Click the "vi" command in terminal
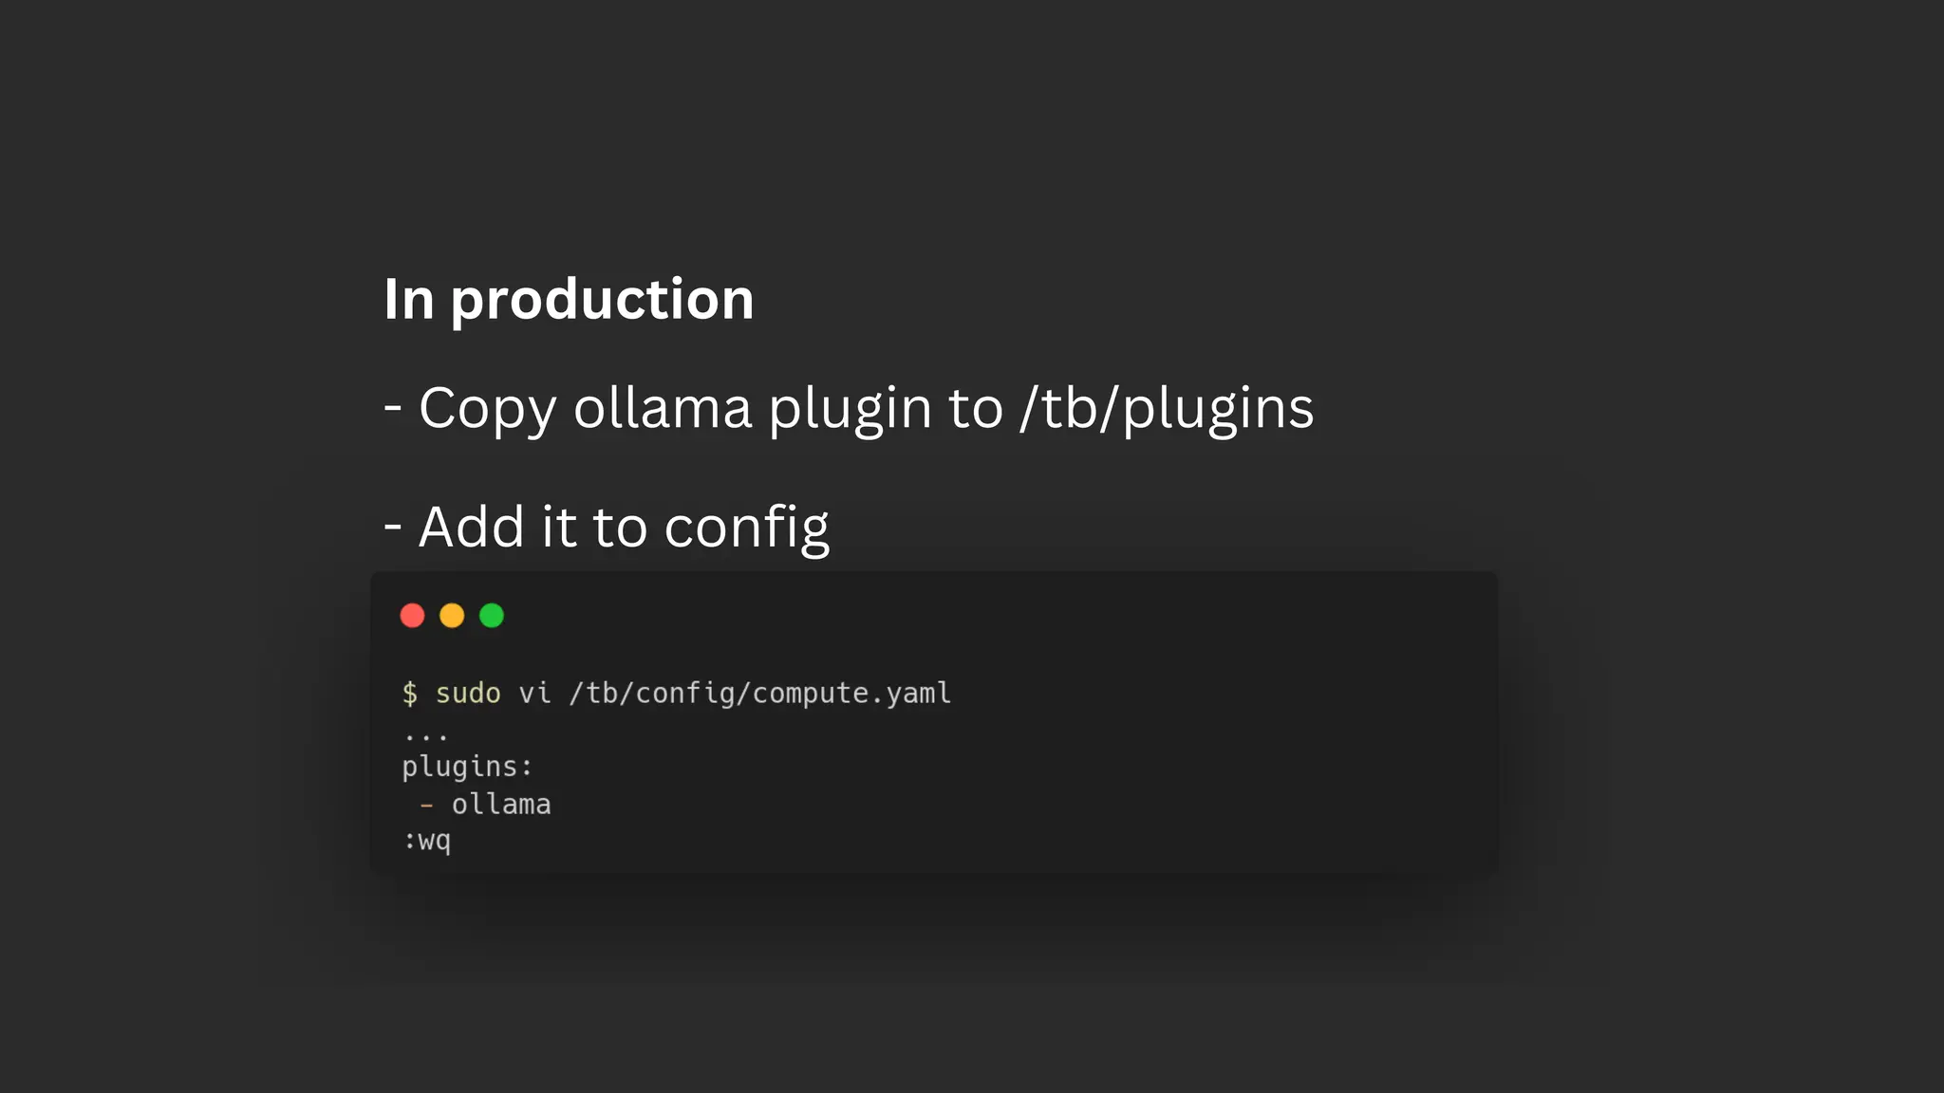This screenshot has width=1944, height=1093. (534, 694)
